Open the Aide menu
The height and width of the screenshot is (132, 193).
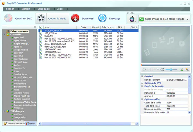pos(60,9)
